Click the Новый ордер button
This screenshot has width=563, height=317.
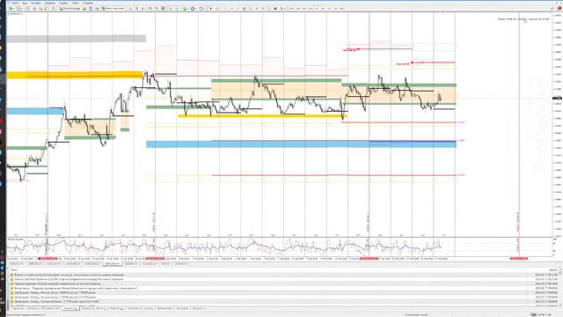(69, 8)
